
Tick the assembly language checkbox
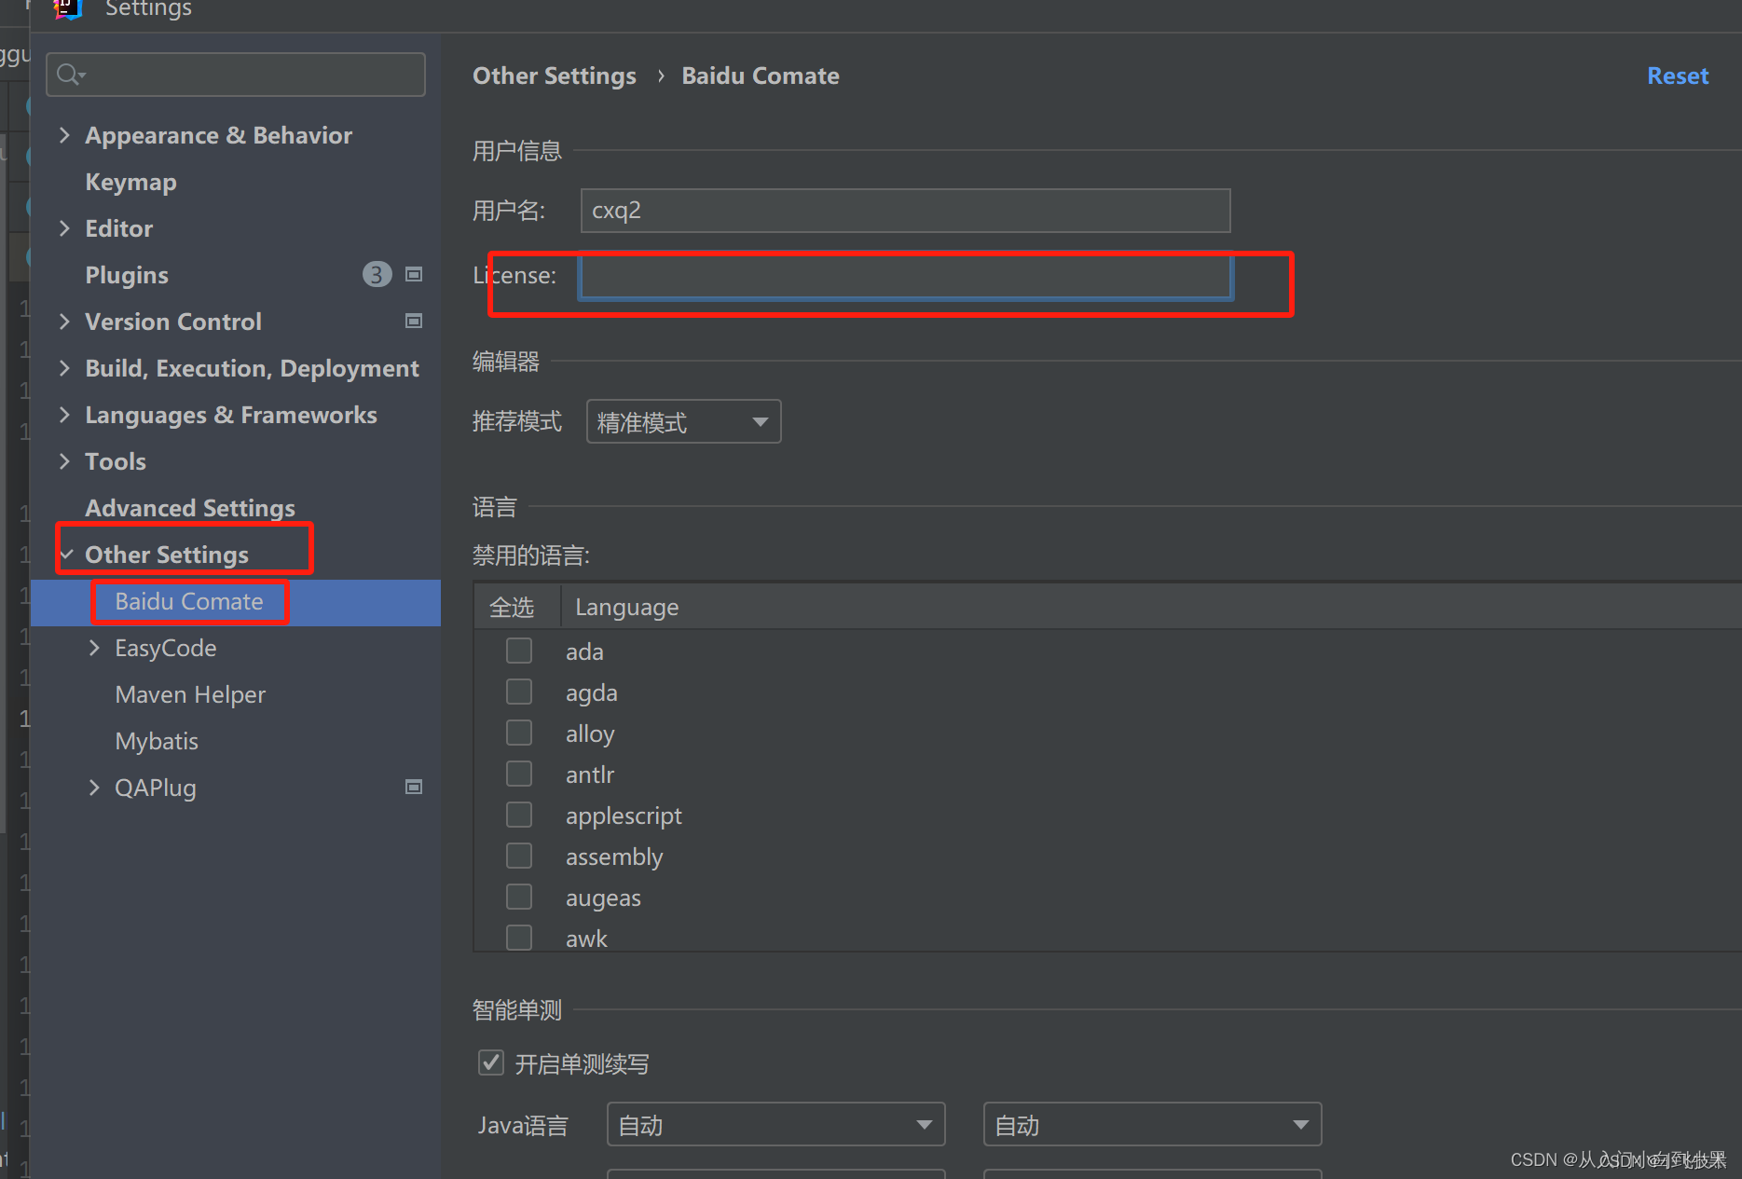coord(519,856)
